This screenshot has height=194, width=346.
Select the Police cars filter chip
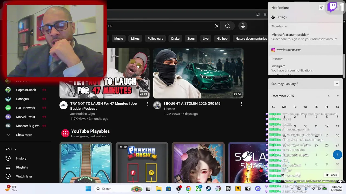point(155,39)
